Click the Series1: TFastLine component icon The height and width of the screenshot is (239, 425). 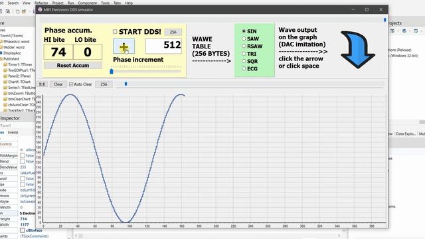point(5,88)
